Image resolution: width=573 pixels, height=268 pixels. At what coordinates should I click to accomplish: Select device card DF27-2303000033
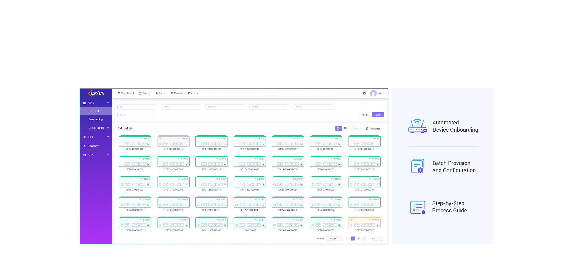coord(135,182)
